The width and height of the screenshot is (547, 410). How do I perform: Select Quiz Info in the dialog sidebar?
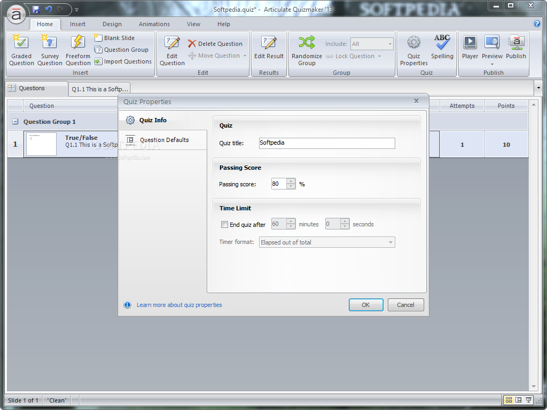[162, 120]
